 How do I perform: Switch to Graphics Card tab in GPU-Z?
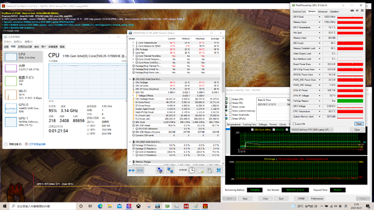[299, 12]
